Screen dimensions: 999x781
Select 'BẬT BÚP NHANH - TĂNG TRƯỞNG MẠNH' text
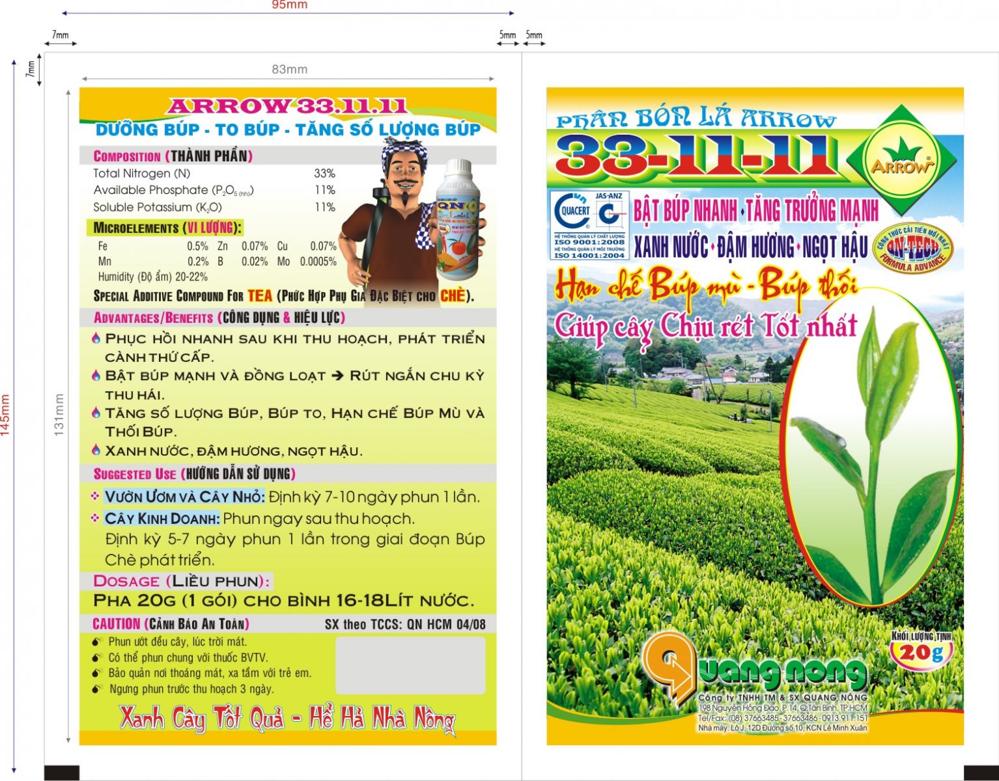point(756,210)
